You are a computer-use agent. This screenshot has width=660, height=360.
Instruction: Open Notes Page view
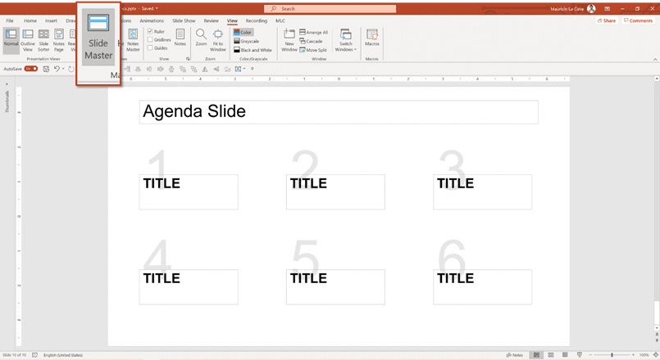point(59,40)
